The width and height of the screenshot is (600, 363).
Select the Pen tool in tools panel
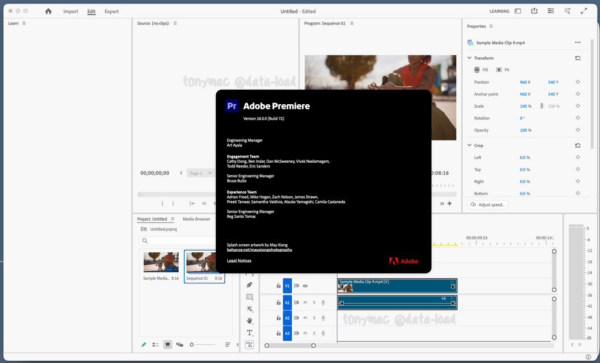(250, 285)
